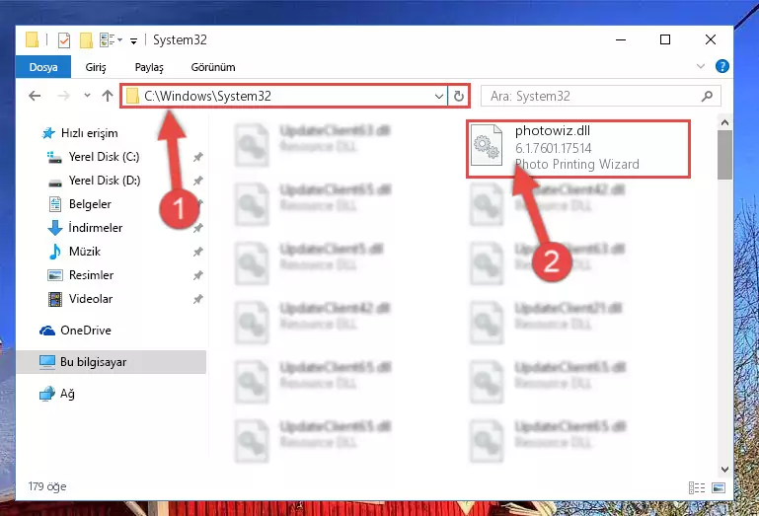Switch to the Giriş ribbon tab
The width and height of the screenshot is (759, 516).
96,67
